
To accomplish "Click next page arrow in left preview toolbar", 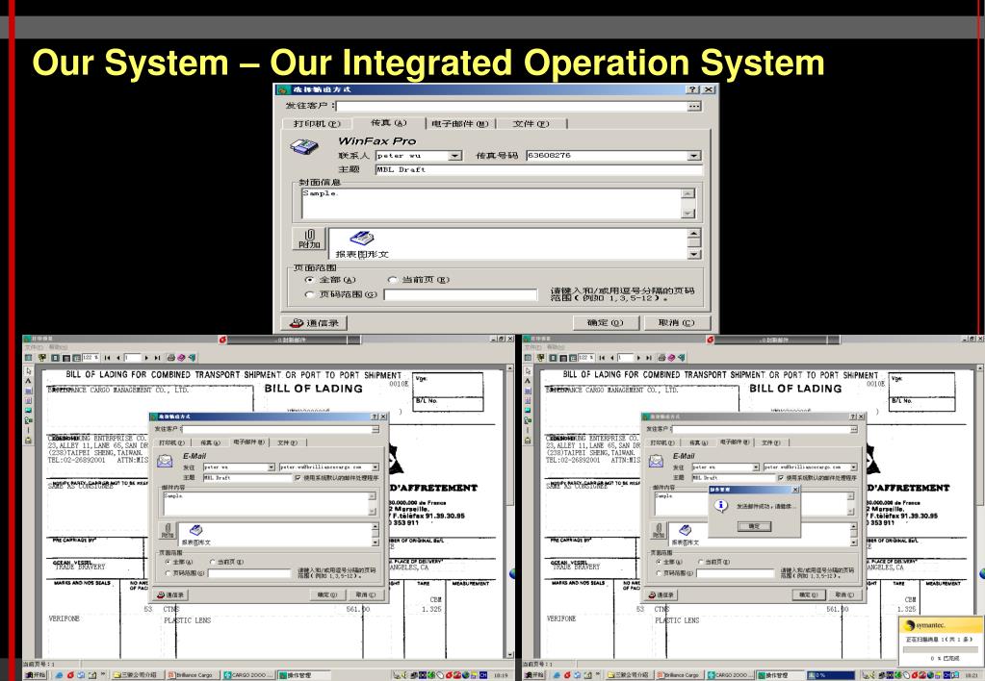I will coord(146,358).
